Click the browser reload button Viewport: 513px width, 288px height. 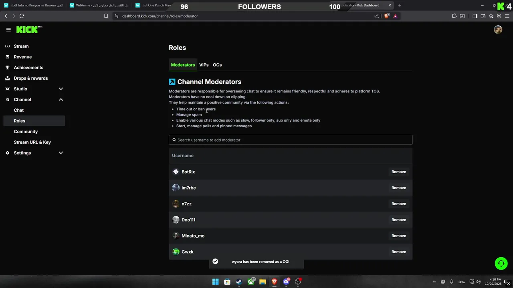22,16
